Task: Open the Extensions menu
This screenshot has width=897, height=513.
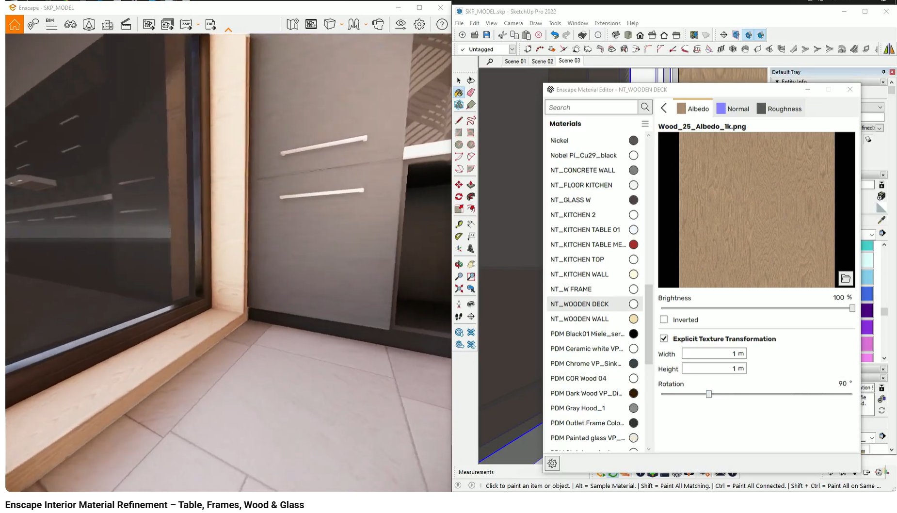Action: tap(607, 23)
